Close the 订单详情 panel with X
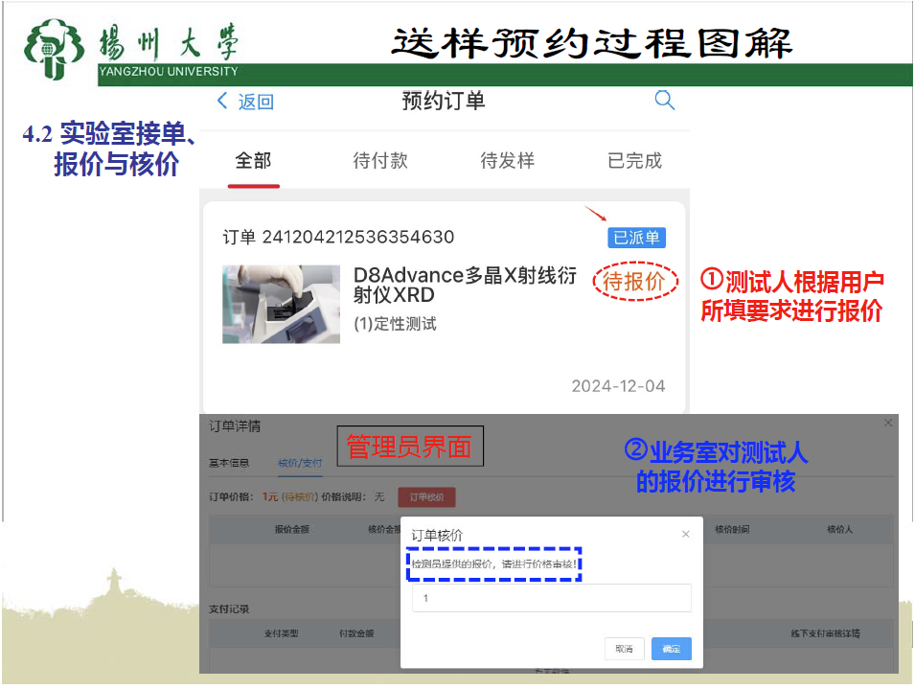 pyautogui.click(x=887, y=423)
